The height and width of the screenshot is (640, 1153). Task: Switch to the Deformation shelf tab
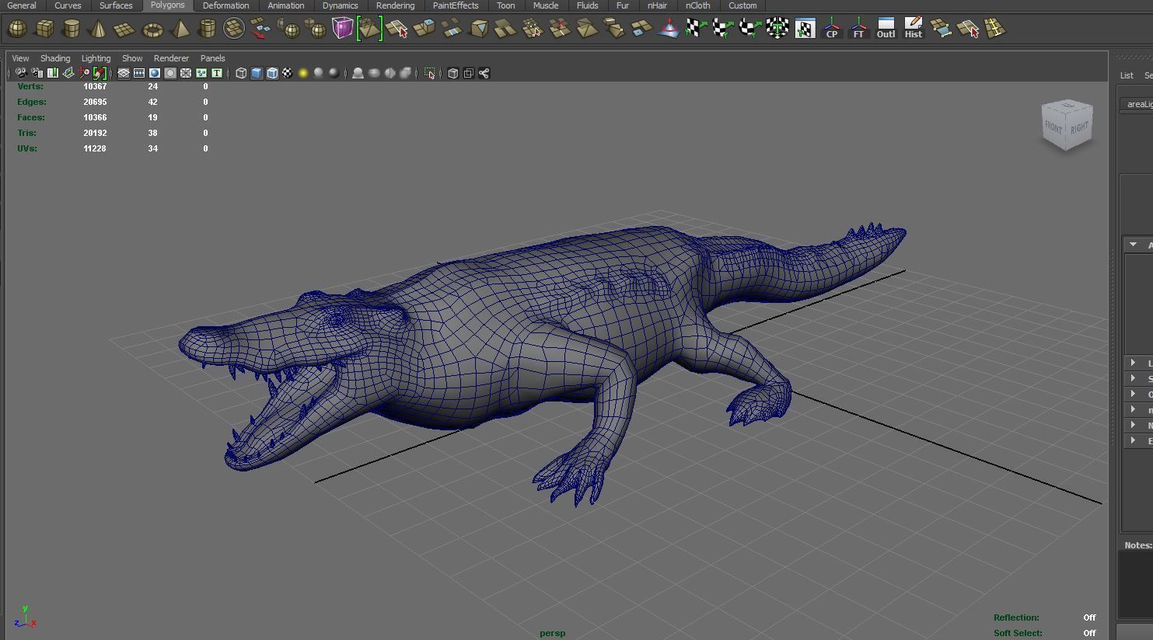(225, 5)
